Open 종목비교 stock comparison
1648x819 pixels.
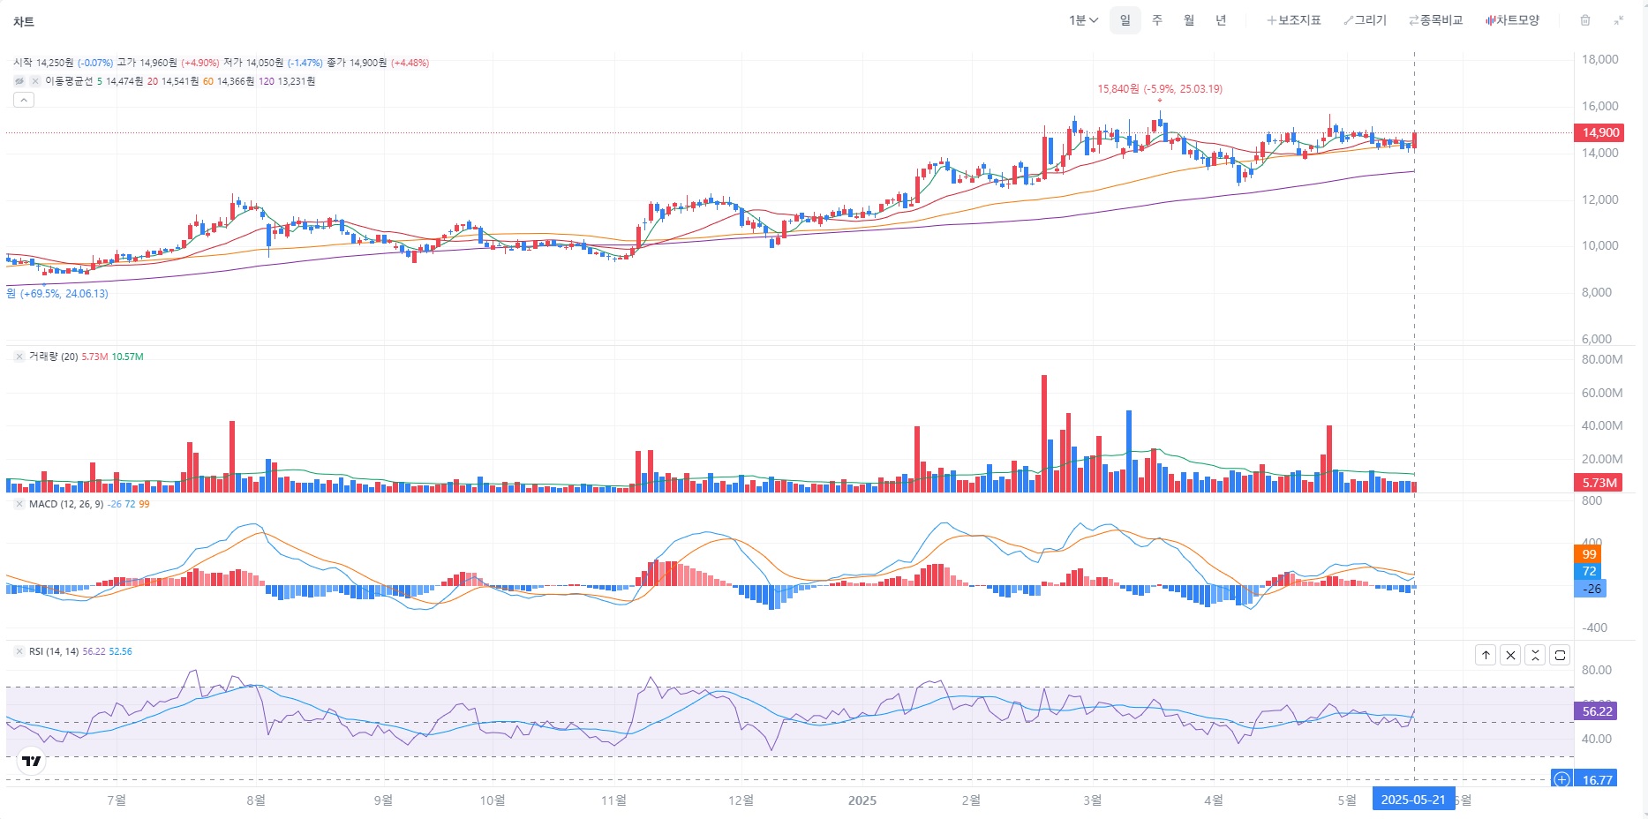[x=1435, y=20]
